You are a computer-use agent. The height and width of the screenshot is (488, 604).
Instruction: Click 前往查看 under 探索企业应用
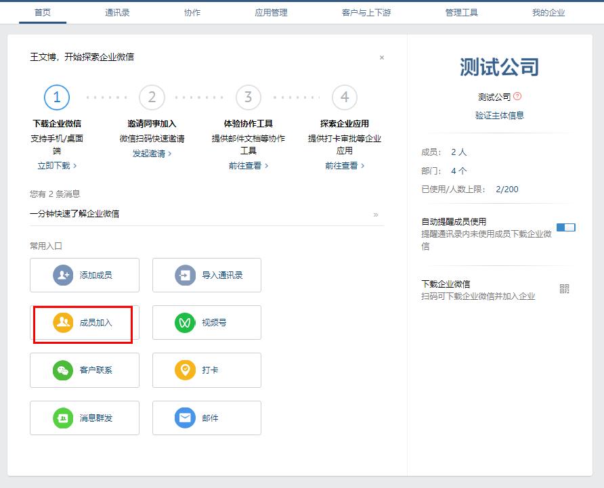click(x=345, y=166)
